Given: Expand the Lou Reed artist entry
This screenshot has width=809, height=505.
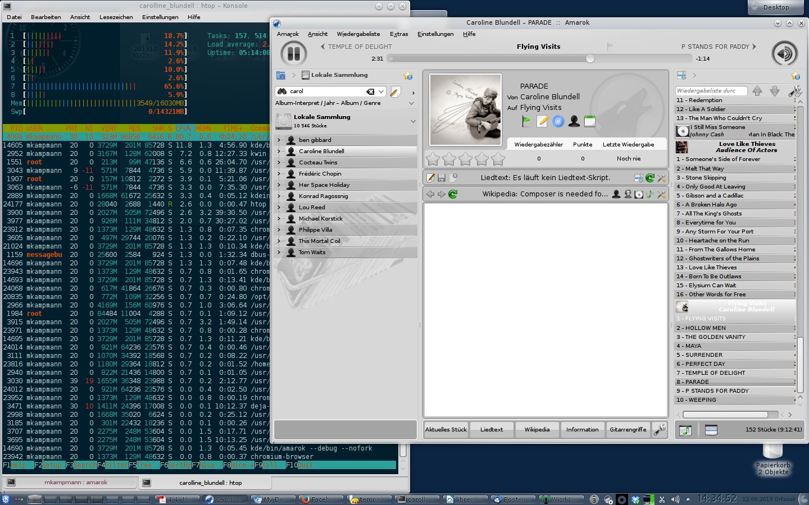Looking at the screenshot, I should [279, 208].
